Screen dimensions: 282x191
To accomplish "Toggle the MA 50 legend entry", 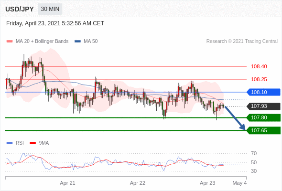I will 86,42.
